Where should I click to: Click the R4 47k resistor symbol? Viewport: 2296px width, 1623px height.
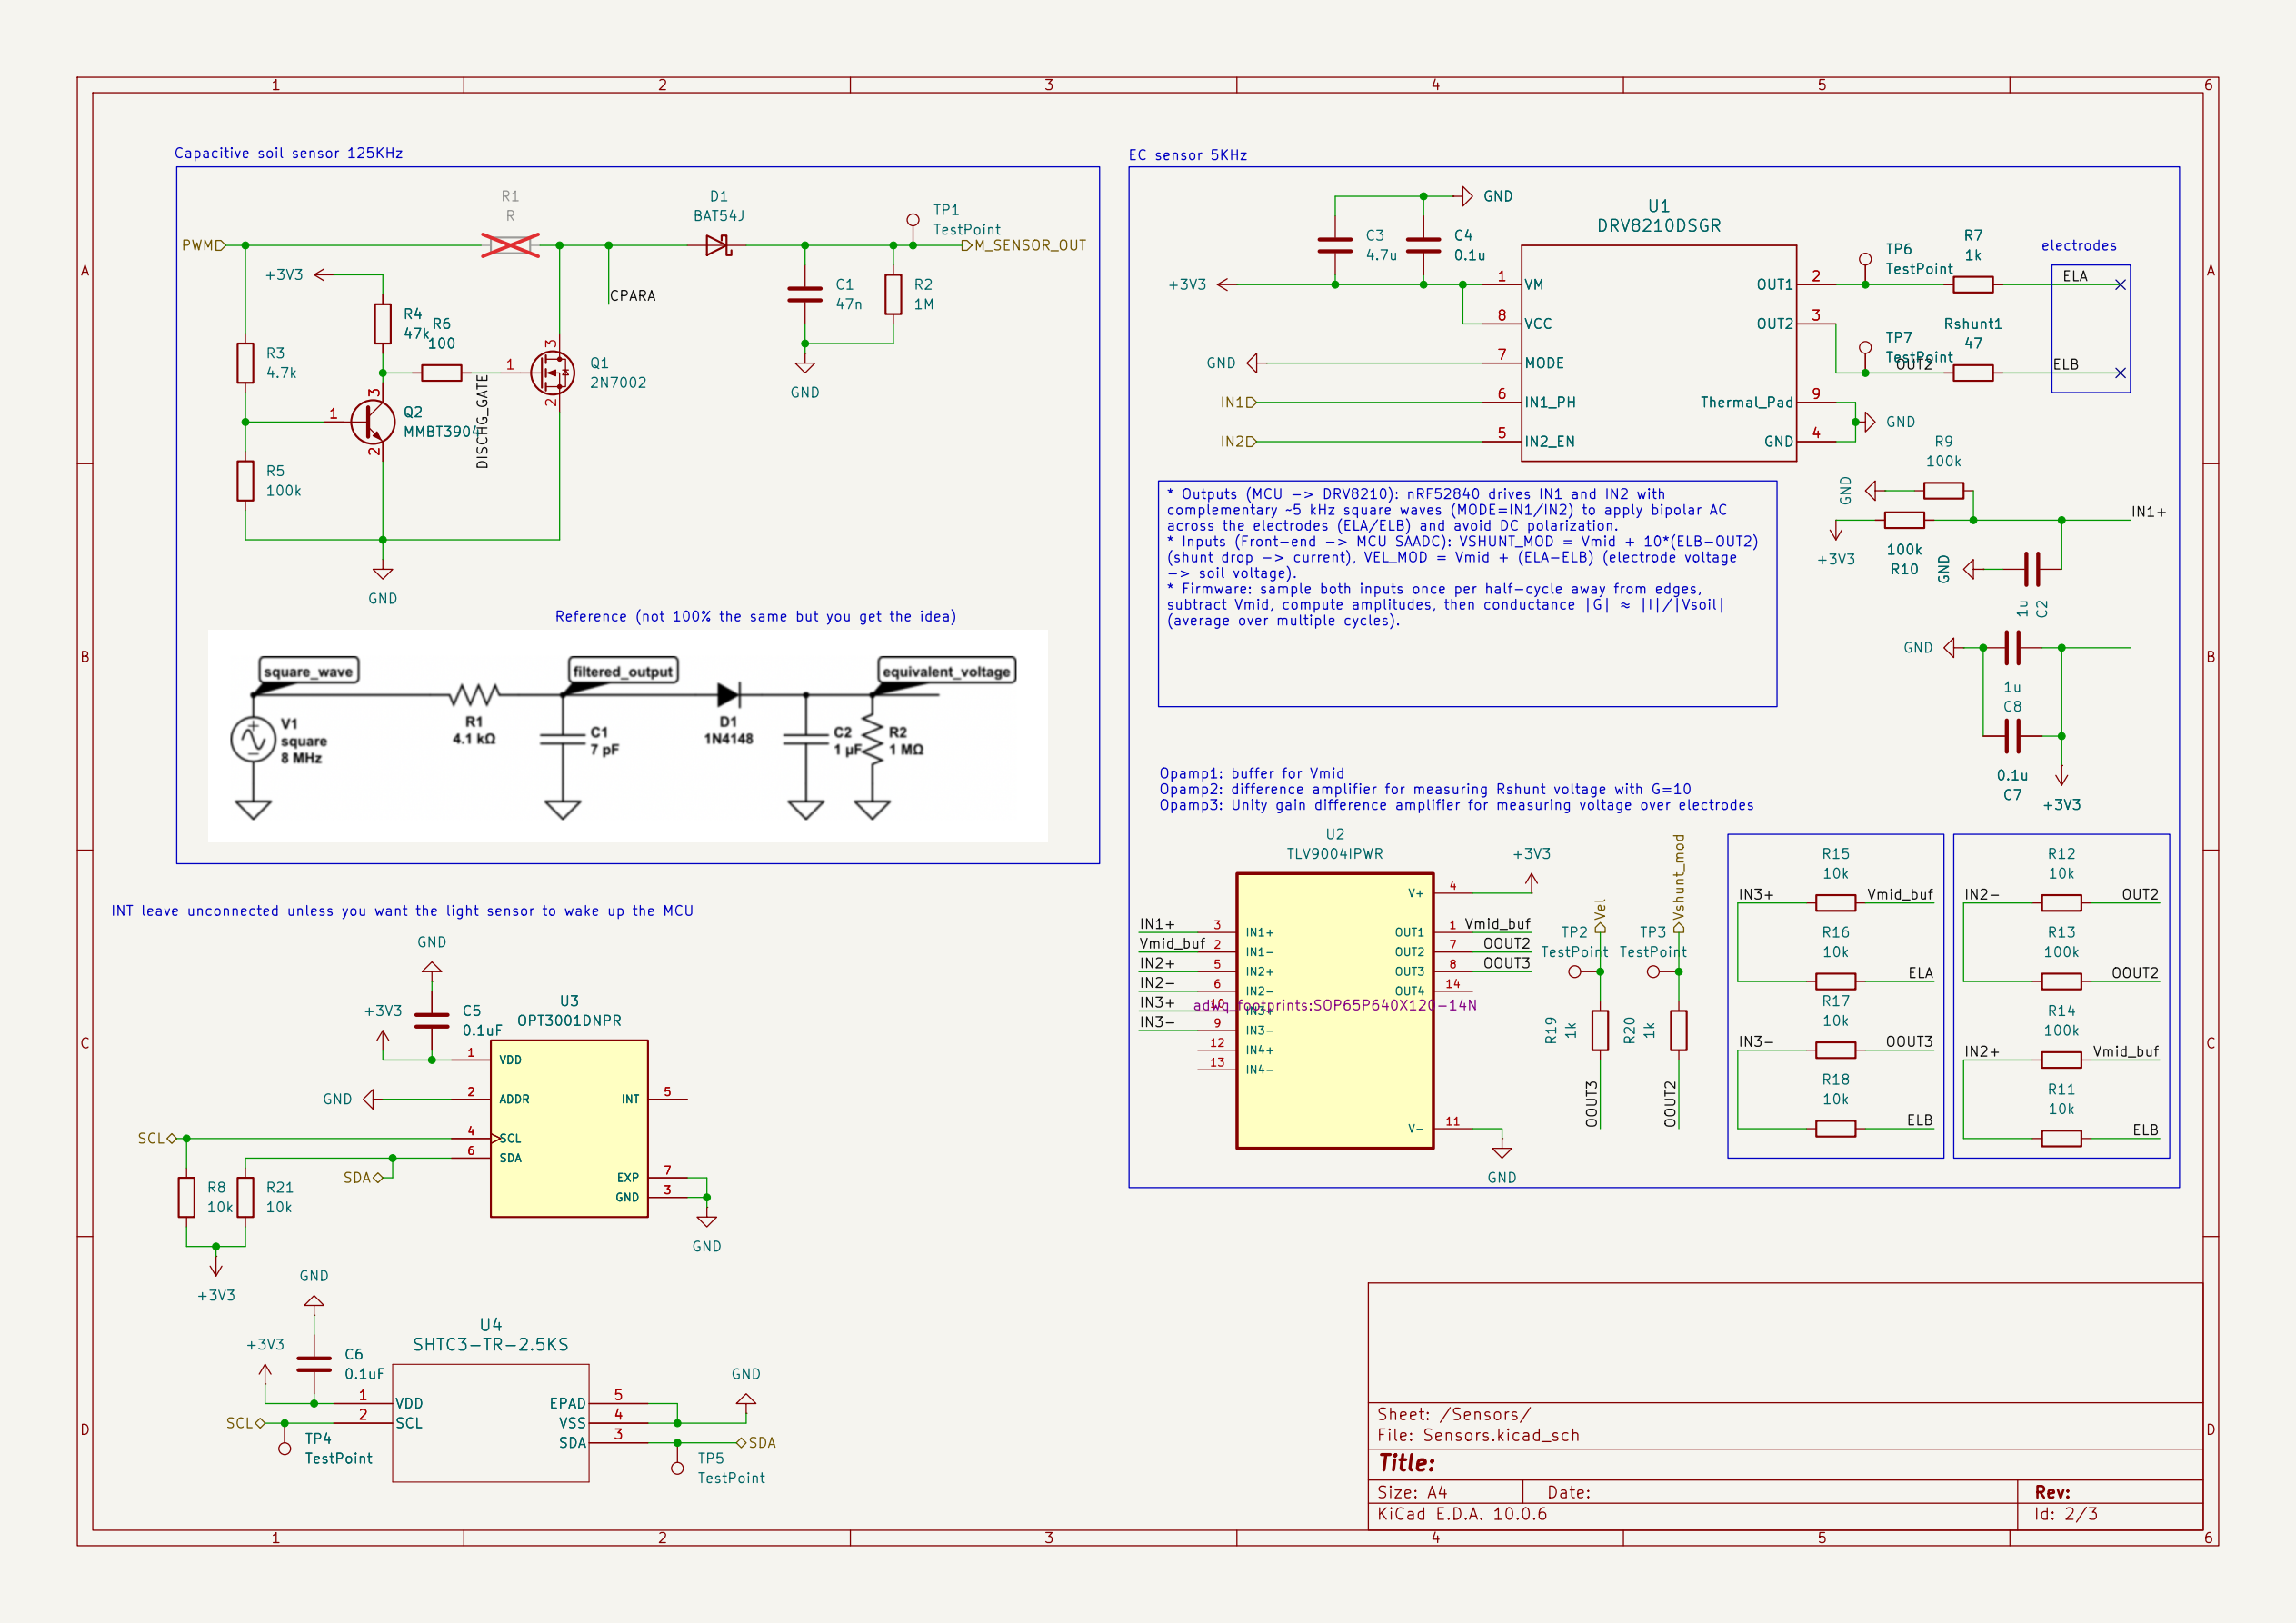point(383,324)
